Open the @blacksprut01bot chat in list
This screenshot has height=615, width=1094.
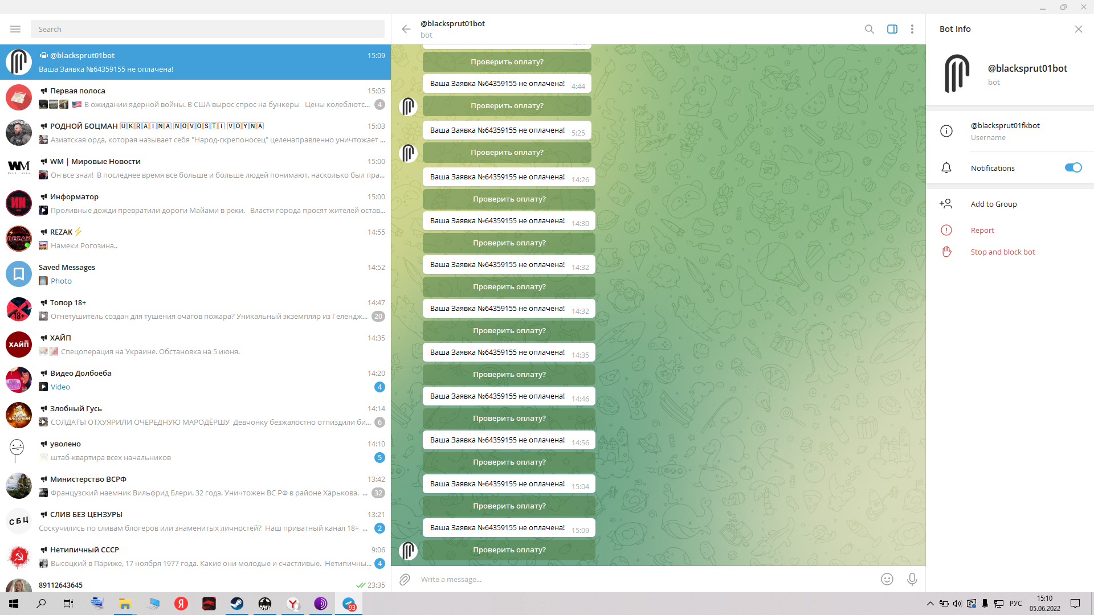click(x=195, y=62)
